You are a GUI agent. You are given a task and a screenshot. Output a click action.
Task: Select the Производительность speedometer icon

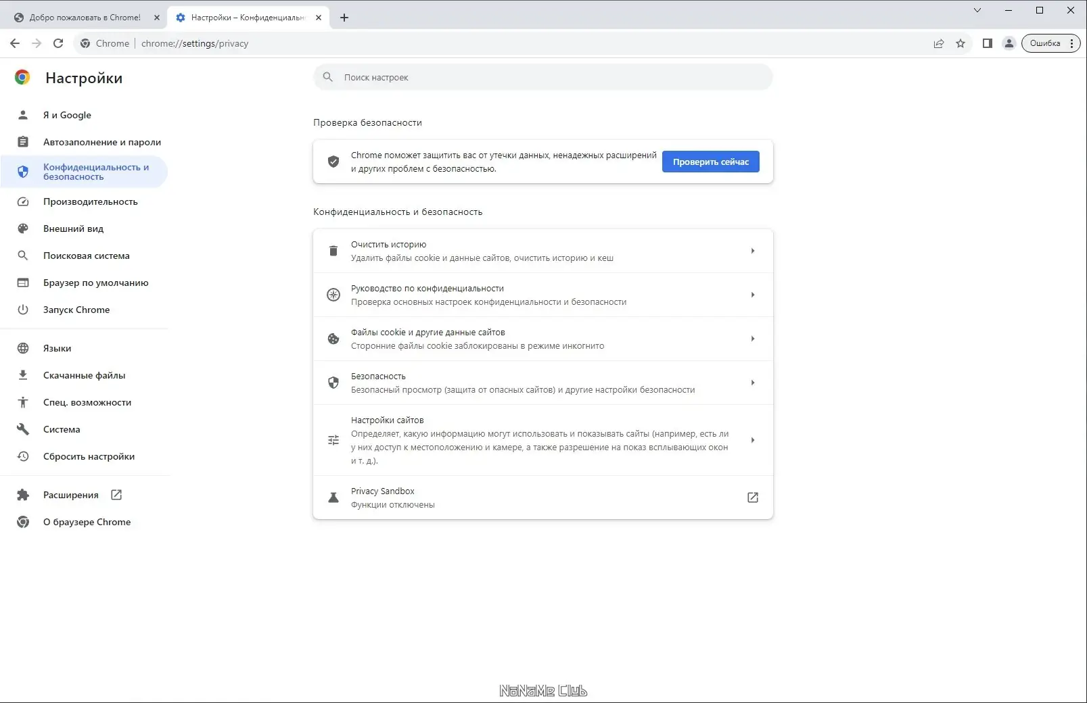(x=22, y=201)
